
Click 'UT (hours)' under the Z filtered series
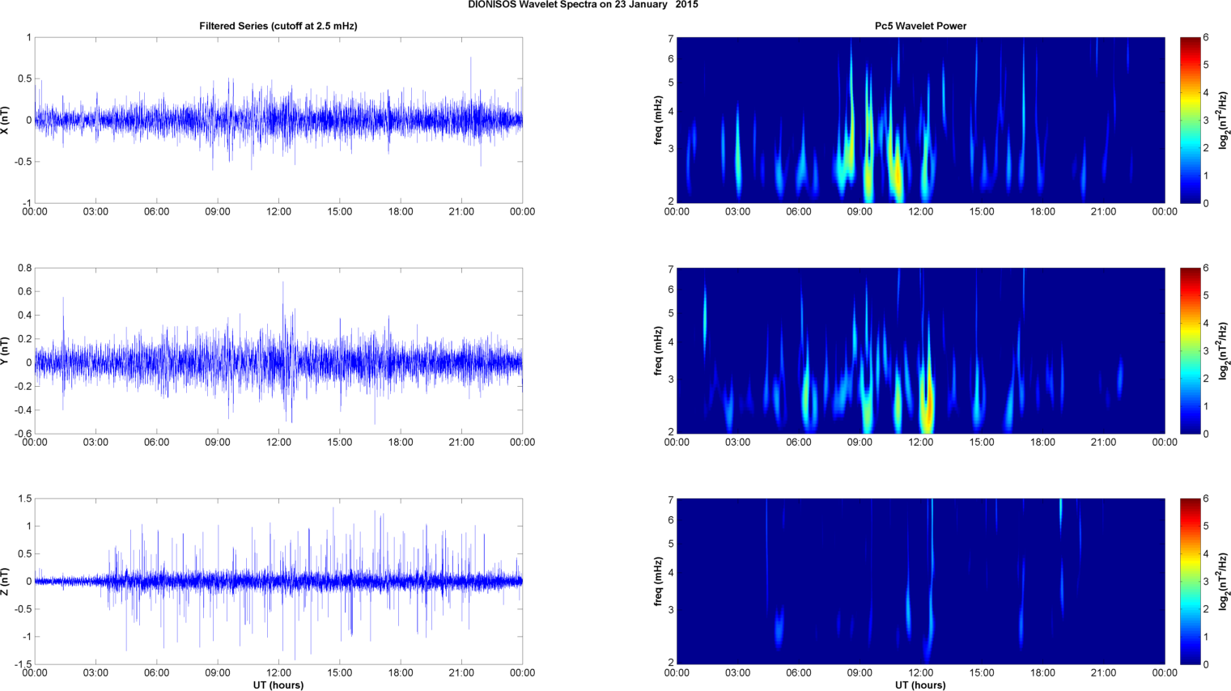click(278, 685)
